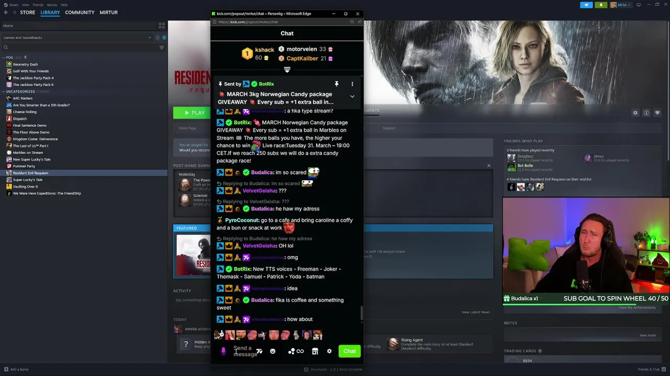The image size is (670, 376).
Task: Select Golf With Your Friends
Action: tap(30, 71)
